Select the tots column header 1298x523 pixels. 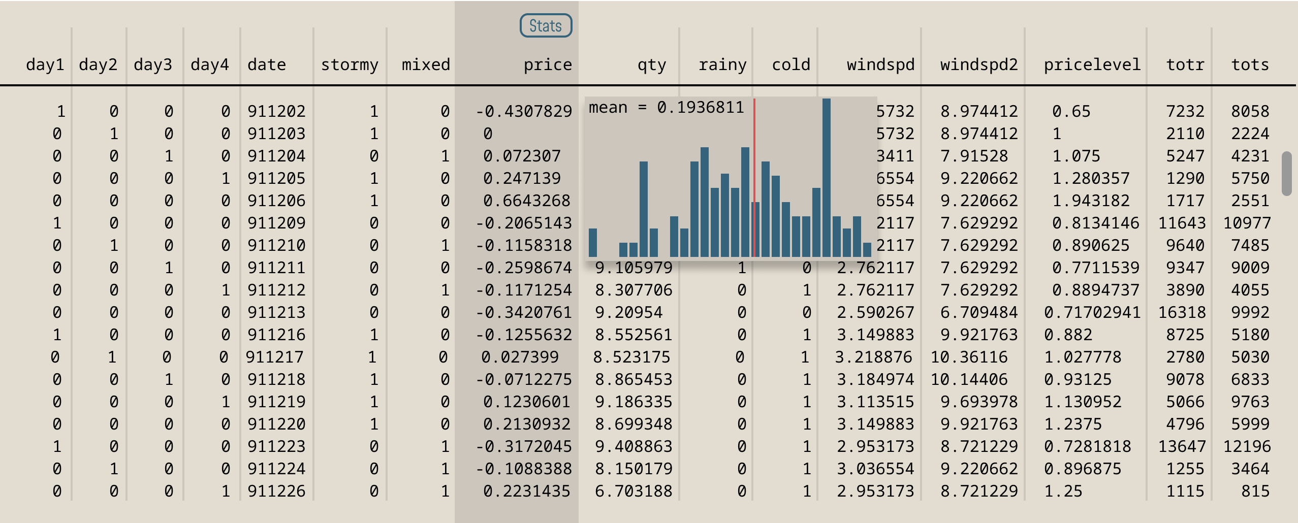(1250, 64)
